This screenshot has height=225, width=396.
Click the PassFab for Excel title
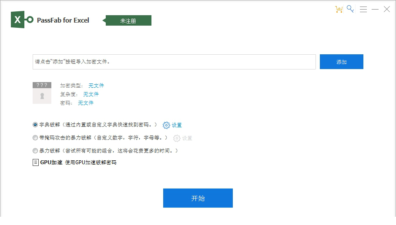click(x=63, y=20)
